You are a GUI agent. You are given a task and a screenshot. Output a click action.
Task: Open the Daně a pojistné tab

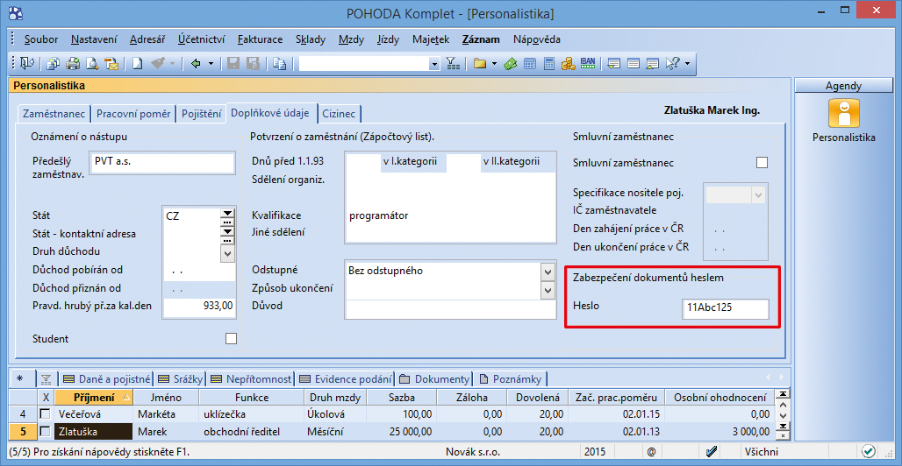pos(108,379)
